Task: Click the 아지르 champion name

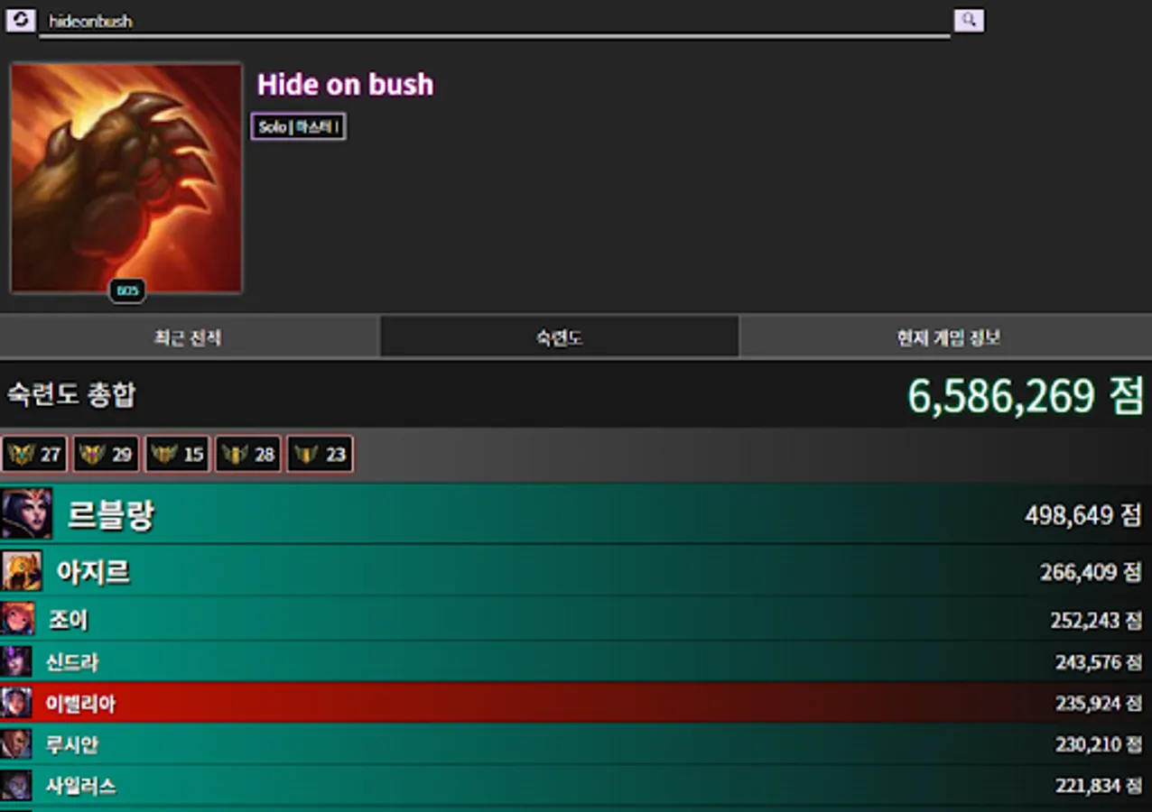Action: [93, 572]
